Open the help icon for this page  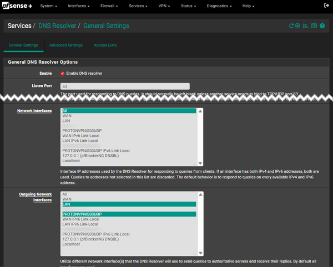(322, 26)
